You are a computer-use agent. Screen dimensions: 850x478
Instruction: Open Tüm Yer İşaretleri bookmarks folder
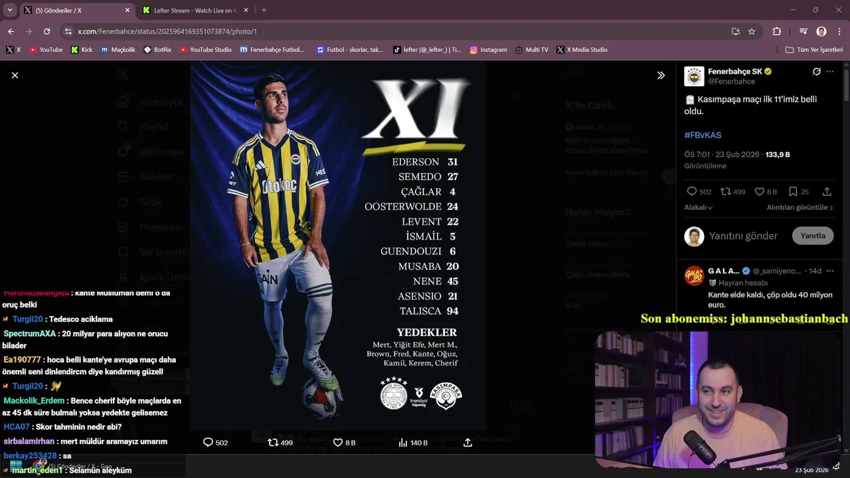[813, 50]
